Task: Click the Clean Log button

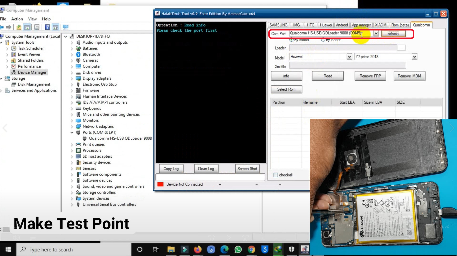Action: coord(206,169)
